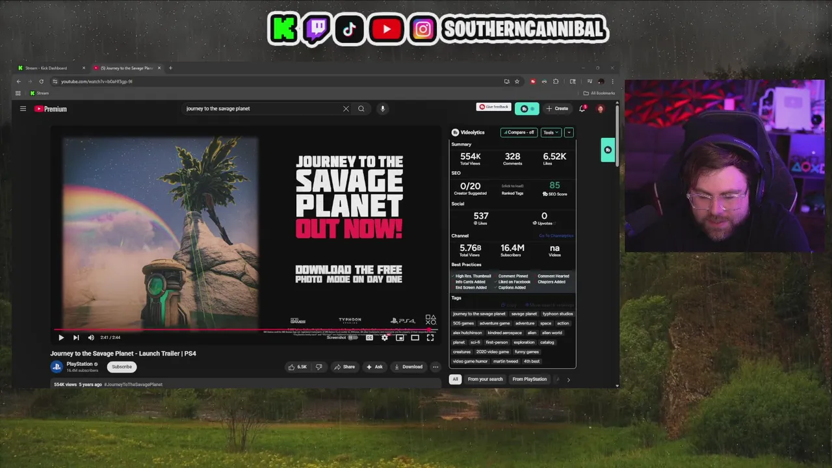Select From PlayStation chip
832x468 pixels.
pyautogui.click(x=530, y=379)
